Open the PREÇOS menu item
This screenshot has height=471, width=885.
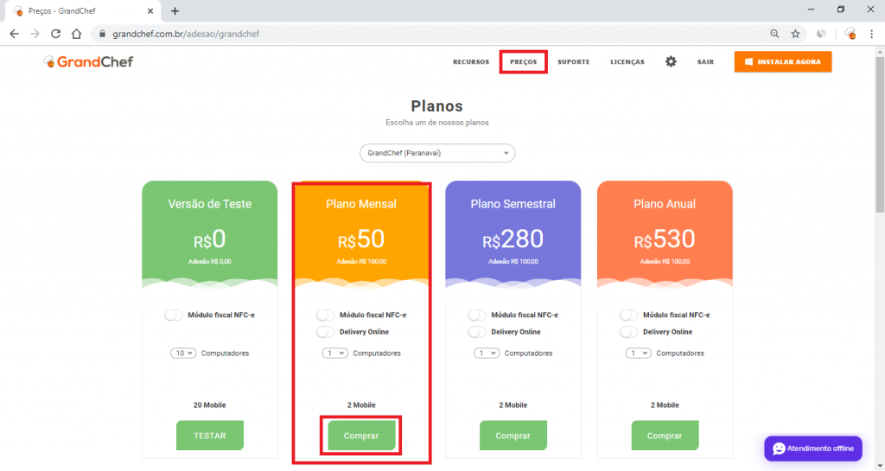click(523, 62)
